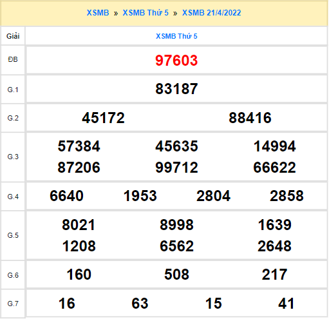Select the G.5 row label
This screenshot has width=329, height=319.
click(x=13, y=235)
